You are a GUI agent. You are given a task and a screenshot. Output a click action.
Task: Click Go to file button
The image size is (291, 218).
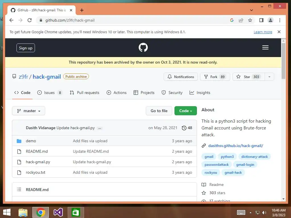(159, 111)
